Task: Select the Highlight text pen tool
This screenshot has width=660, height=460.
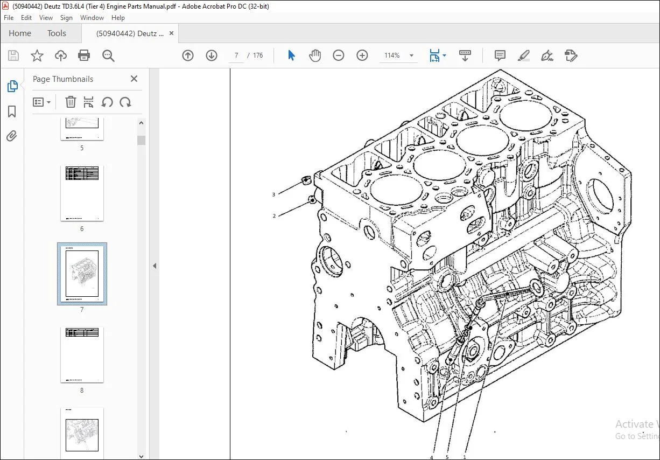Action: [524, 55]
